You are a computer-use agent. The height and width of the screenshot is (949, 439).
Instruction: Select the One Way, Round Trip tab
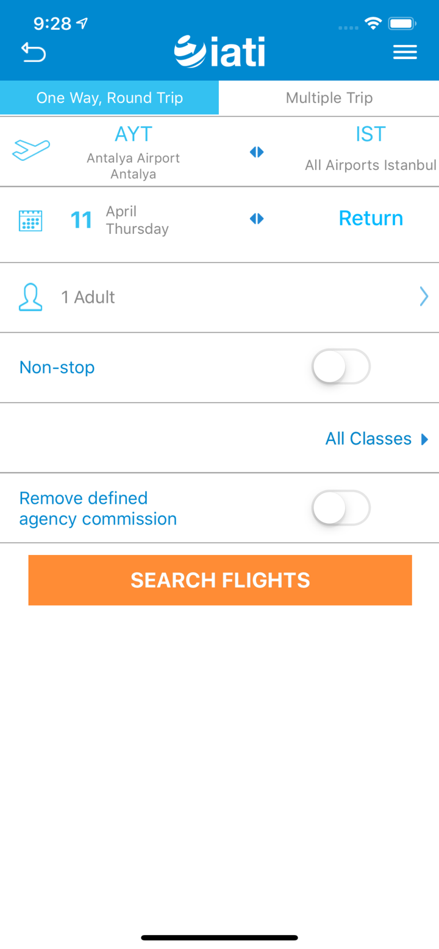(109, 97)
